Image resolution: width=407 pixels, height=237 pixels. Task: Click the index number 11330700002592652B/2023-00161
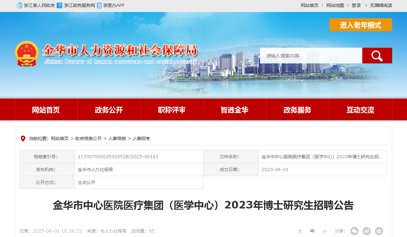[118, 157]
